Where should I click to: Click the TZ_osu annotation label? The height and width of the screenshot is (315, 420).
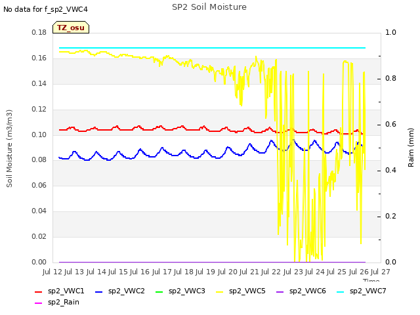pos(71,28)
